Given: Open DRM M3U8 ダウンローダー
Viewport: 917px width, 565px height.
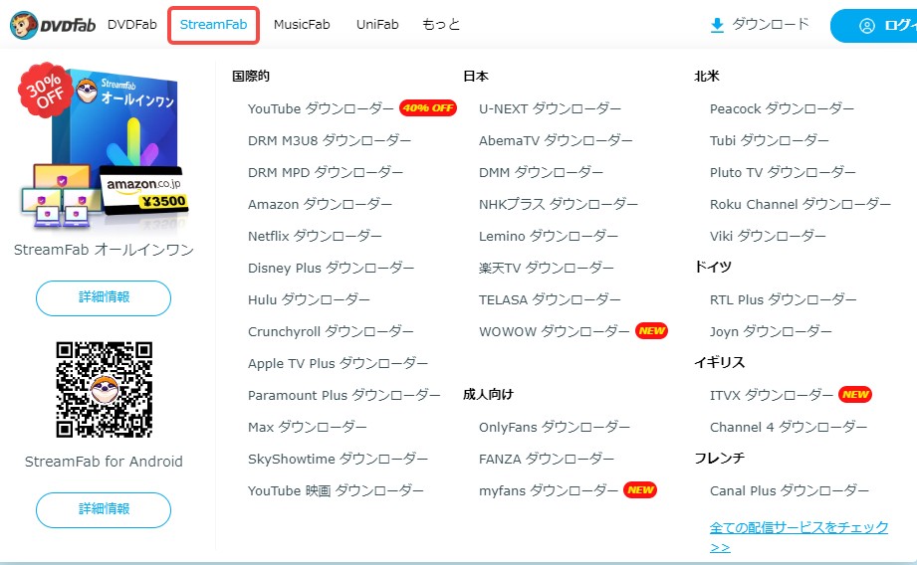Looking at the screenshot, I should click(330, 141).
